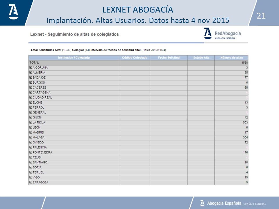Expand the SANTIAGO row
Viewport: 279px width, 209px height.
[31, 162]
